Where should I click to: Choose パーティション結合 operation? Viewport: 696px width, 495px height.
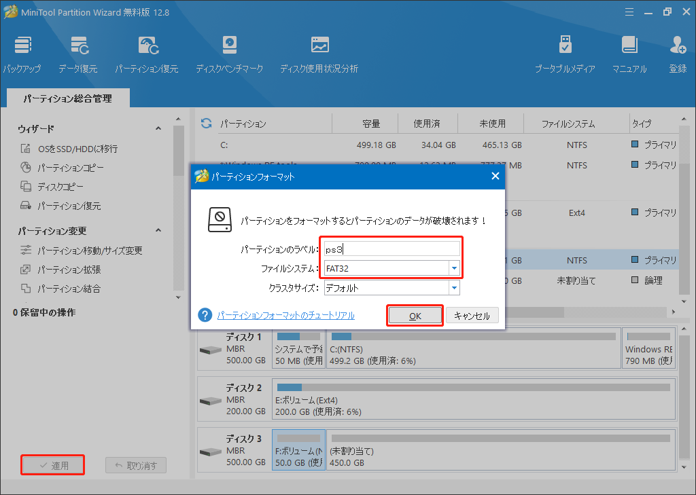coord(60,289)
